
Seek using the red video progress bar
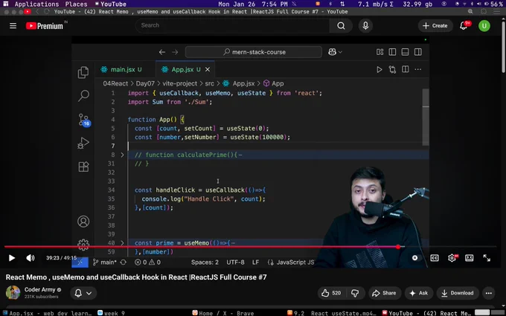251,247
